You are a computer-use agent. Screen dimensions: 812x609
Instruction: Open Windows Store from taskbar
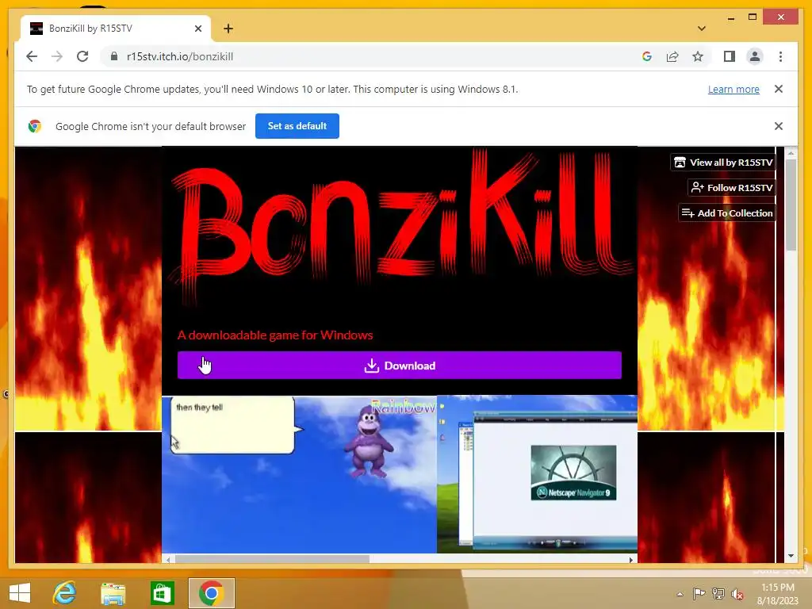[x=162, y=592]
